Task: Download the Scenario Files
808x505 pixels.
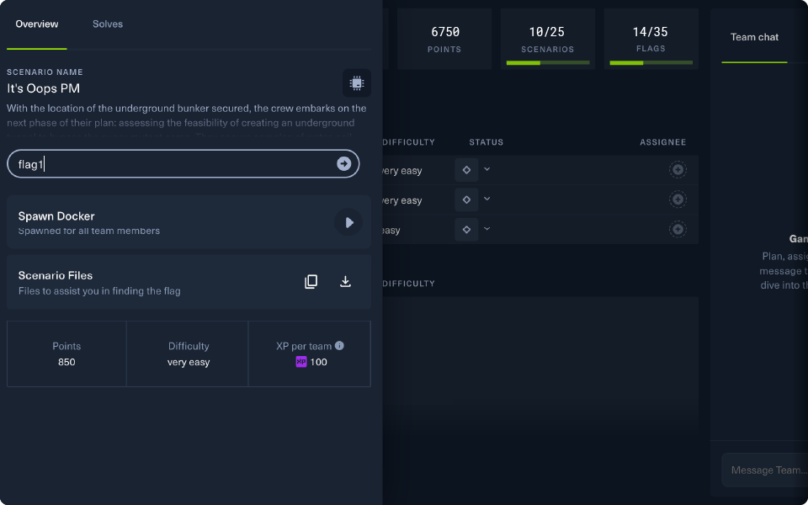Action: tap(345, 281)
